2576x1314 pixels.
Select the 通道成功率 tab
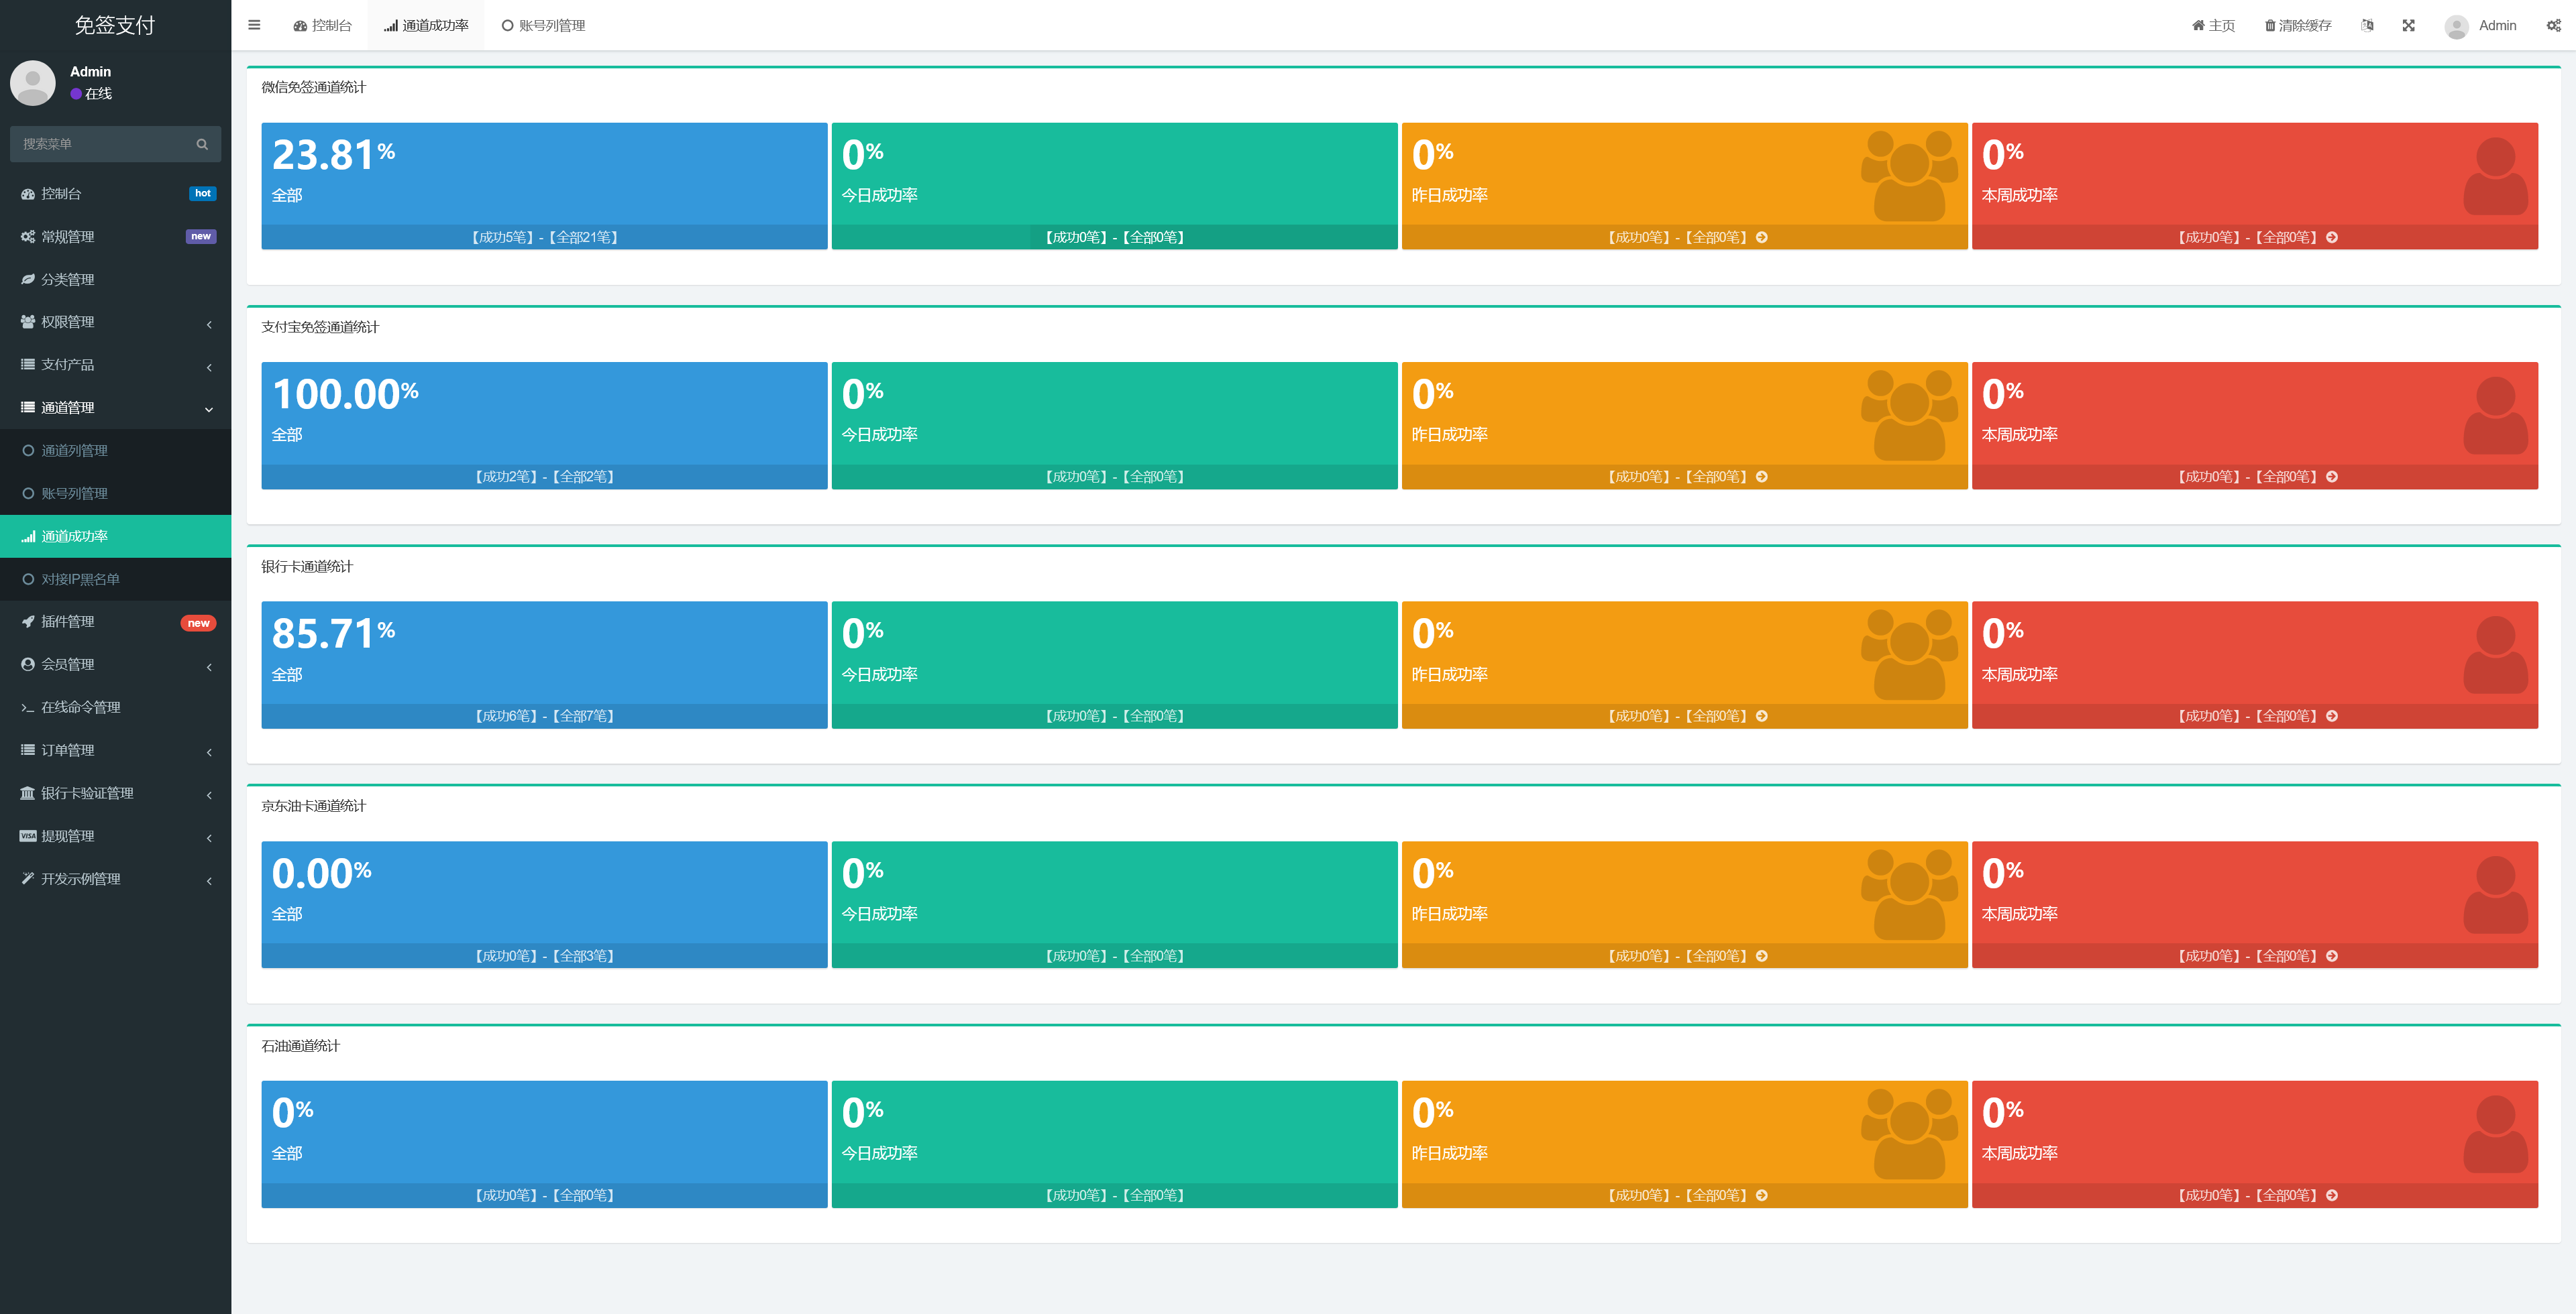[426, 25]
